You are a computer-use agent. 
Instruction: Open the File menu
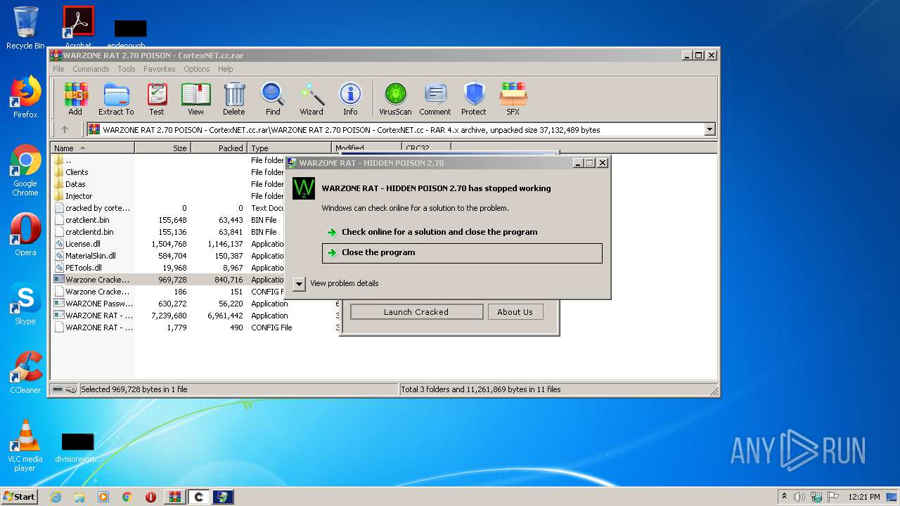pyautogui.click(x=58, y=69)
